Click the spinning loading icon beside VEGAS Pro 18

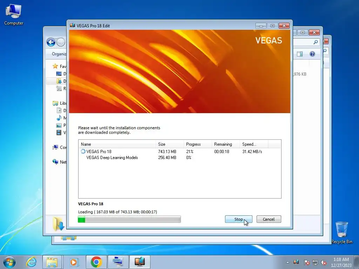click(x=83, y=151)
